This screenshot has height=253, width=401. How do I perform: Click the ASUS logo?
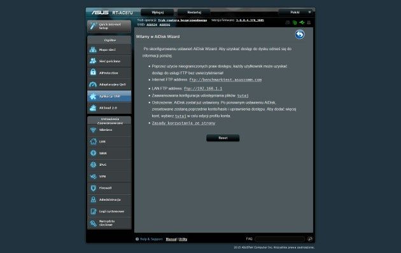click(x=101, y=13)
